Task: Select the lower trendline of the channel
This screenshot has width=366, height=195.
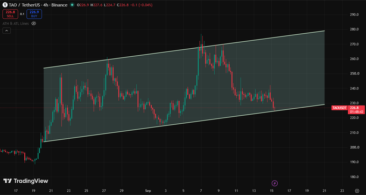Action: (184, 123)
